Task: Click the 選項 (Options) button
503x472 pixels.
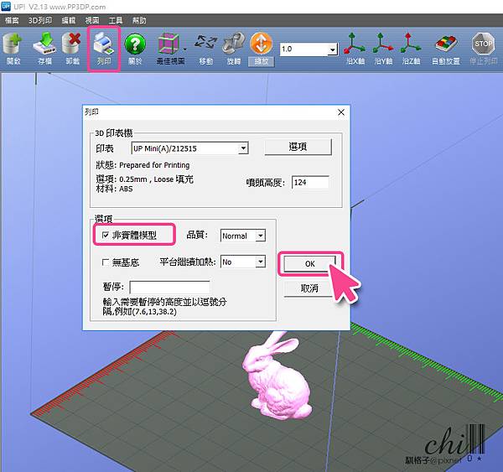Action: coord(298,147)
